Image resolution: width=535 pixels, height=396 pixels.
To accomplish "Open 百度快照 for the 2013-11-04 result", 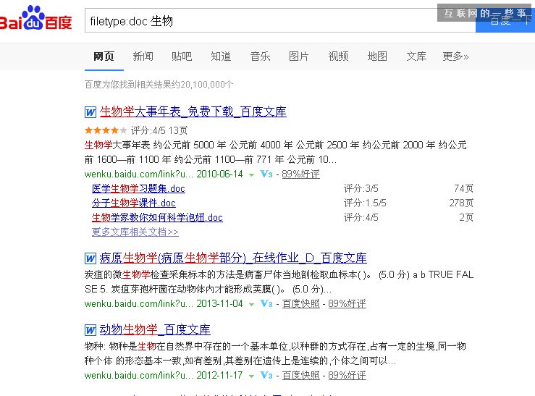I will [301, 303].
